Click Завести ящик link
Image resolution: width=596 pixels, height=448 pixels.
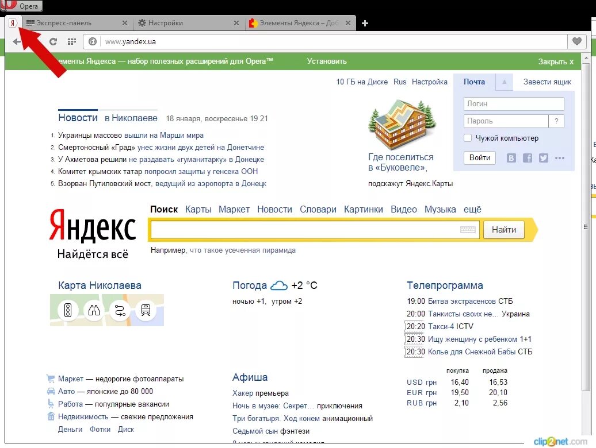(x=547, y=82)
